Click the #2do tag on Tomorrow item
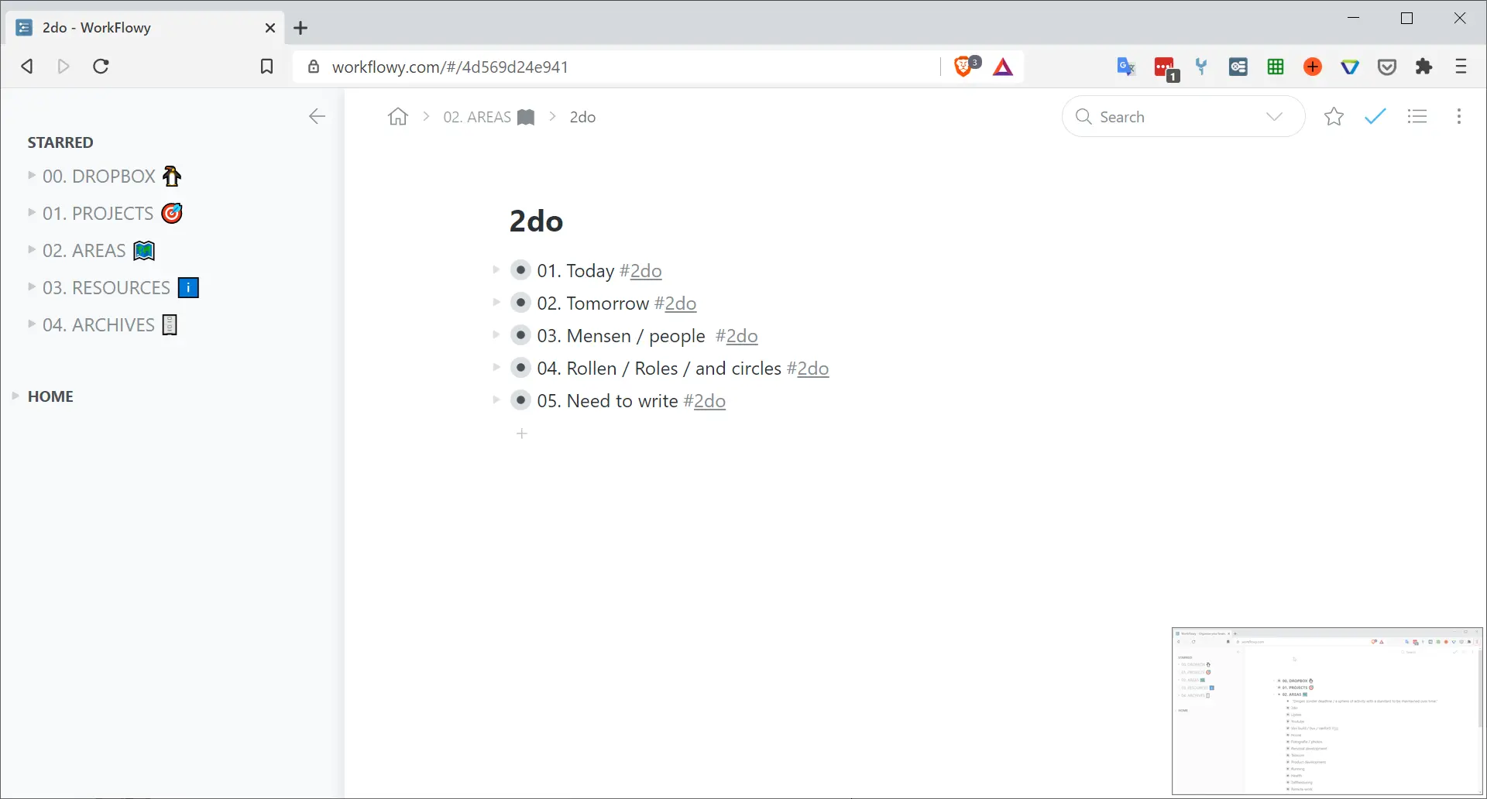Image resolution: width=1487 pixels, height=799 pixels. 675,303
